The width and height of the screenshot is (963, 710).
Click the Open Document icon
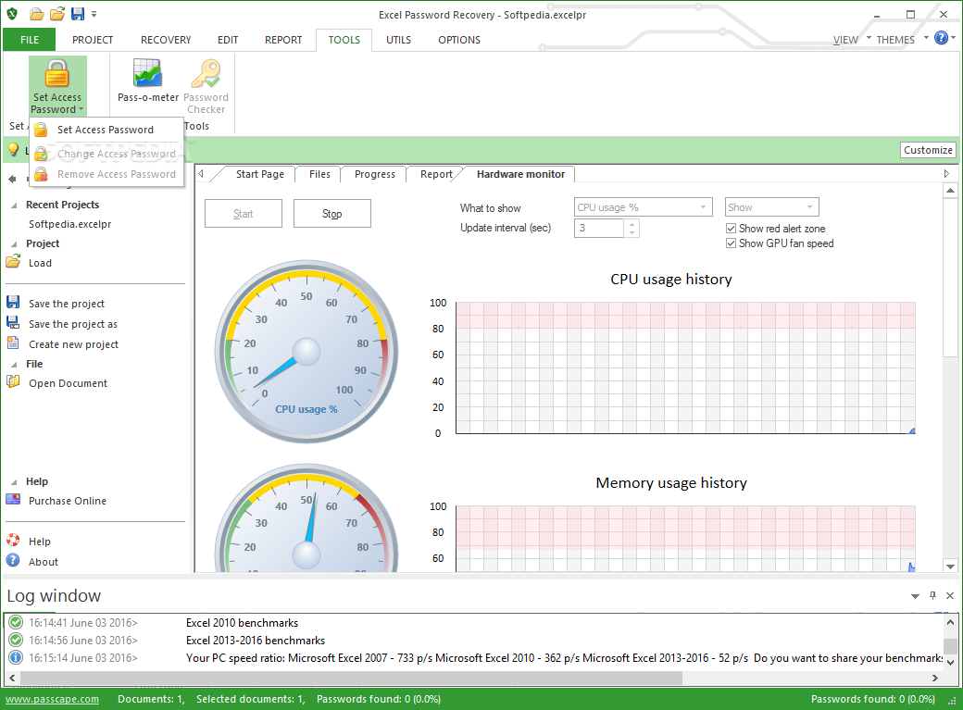tap(13, 382)
